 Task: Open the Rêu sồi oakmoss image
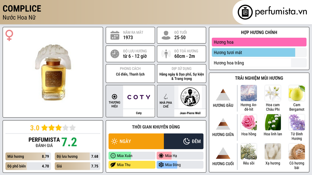[249, 151]
